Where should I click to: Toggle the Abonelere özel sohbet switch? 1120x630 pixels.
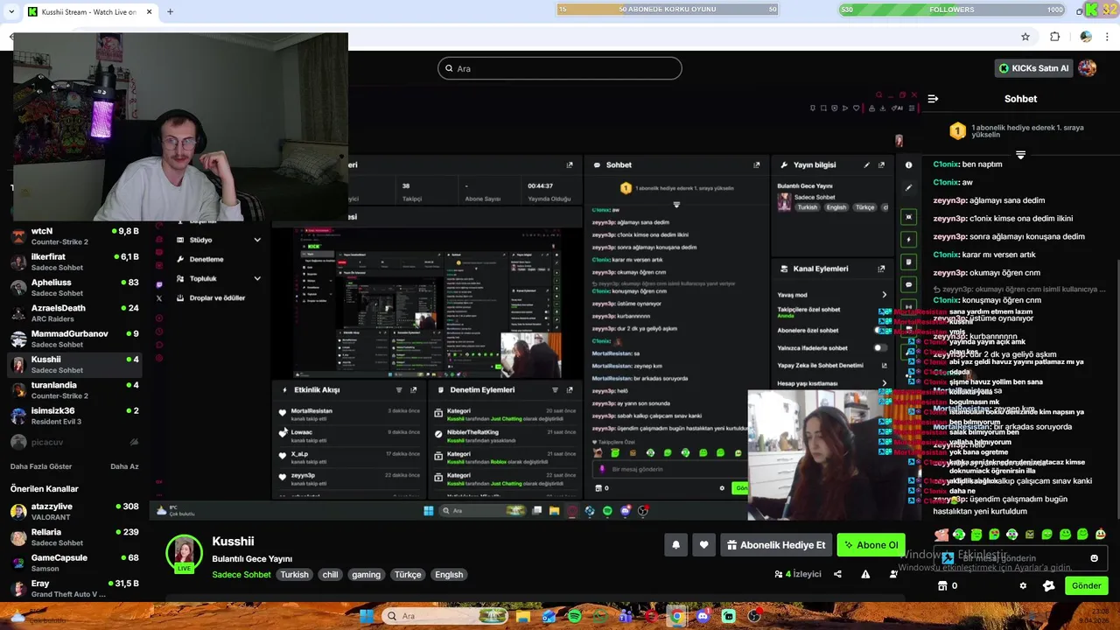tap(880, 330)
